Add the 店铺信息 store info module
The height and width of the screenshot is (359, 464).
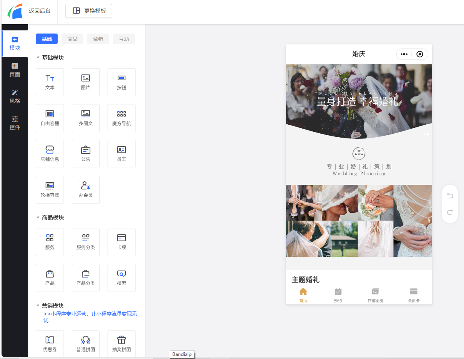click(x=50, y=154)
